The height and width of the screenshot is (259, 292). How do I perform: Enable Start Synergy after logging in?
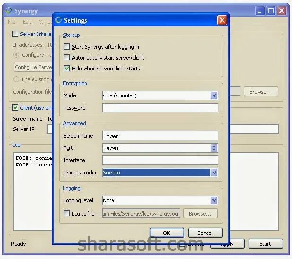[67, 47]
